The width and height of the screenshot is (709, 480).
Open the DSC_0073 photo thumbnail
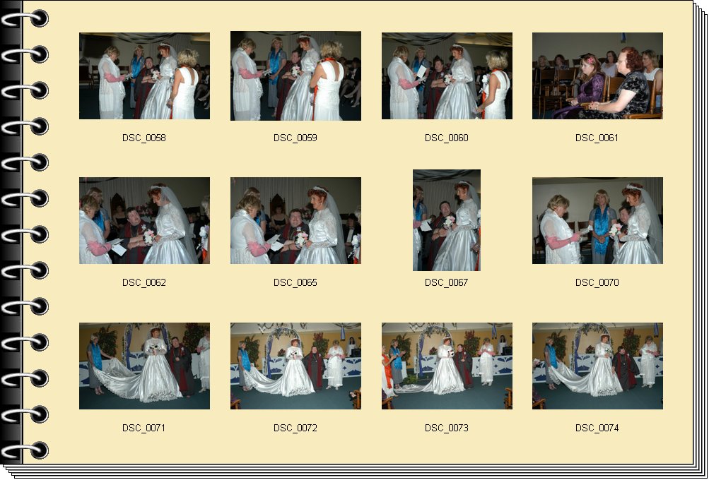[447, 366]
